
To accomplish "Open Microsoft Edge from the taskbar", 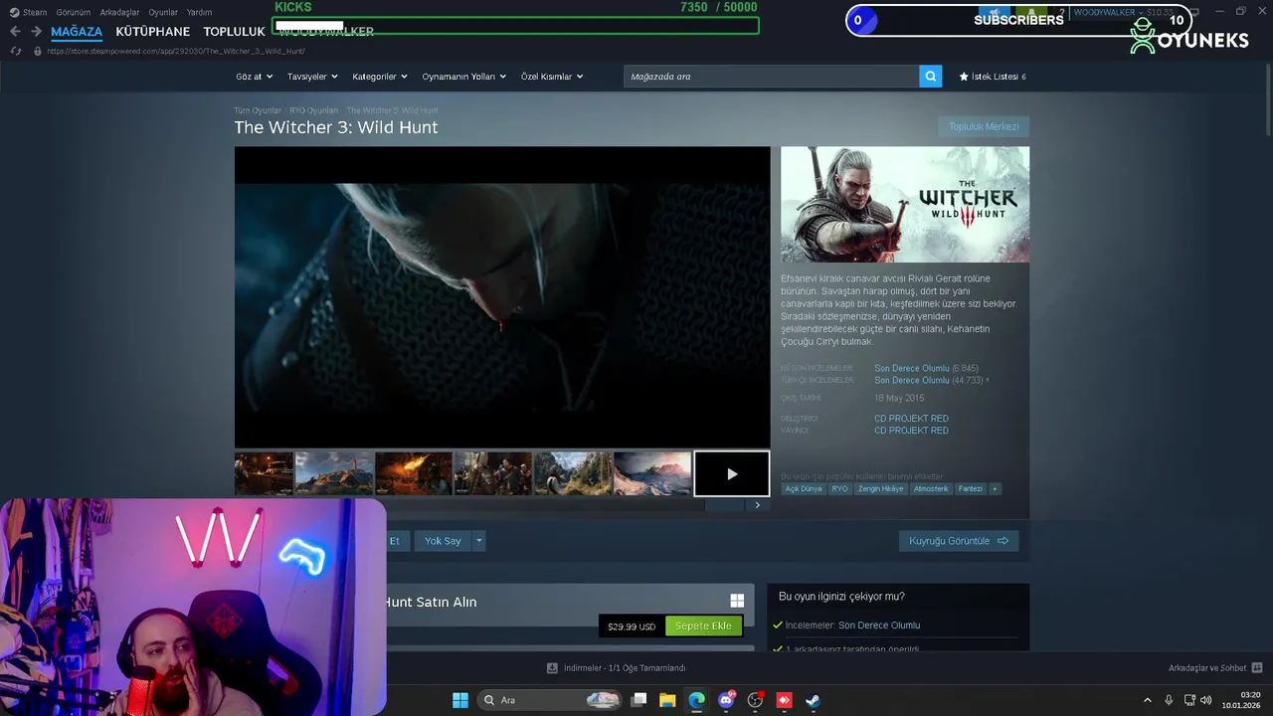I will click(697, 700).
